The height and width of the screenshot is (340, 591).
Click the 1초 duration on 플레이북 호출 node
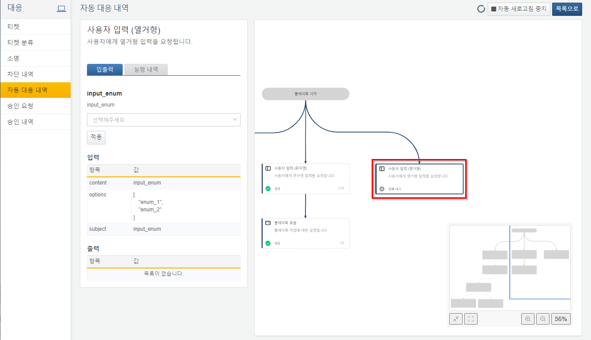pyautogui.click(x=342, y=243)
